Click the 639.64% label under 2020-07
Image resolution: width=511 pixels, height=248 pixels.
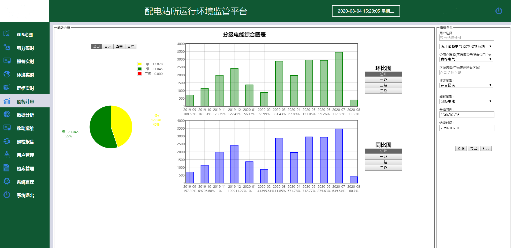tap(339, 191)
